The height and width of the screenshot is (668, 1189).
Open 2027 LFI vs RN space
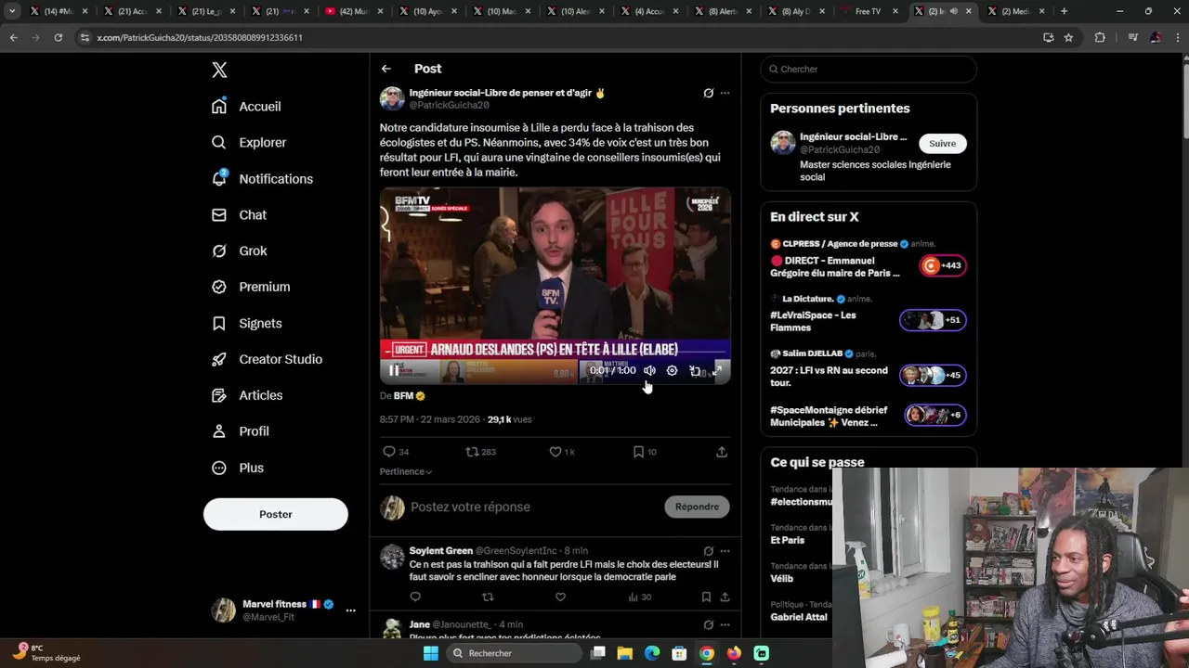tap(868, 368)
